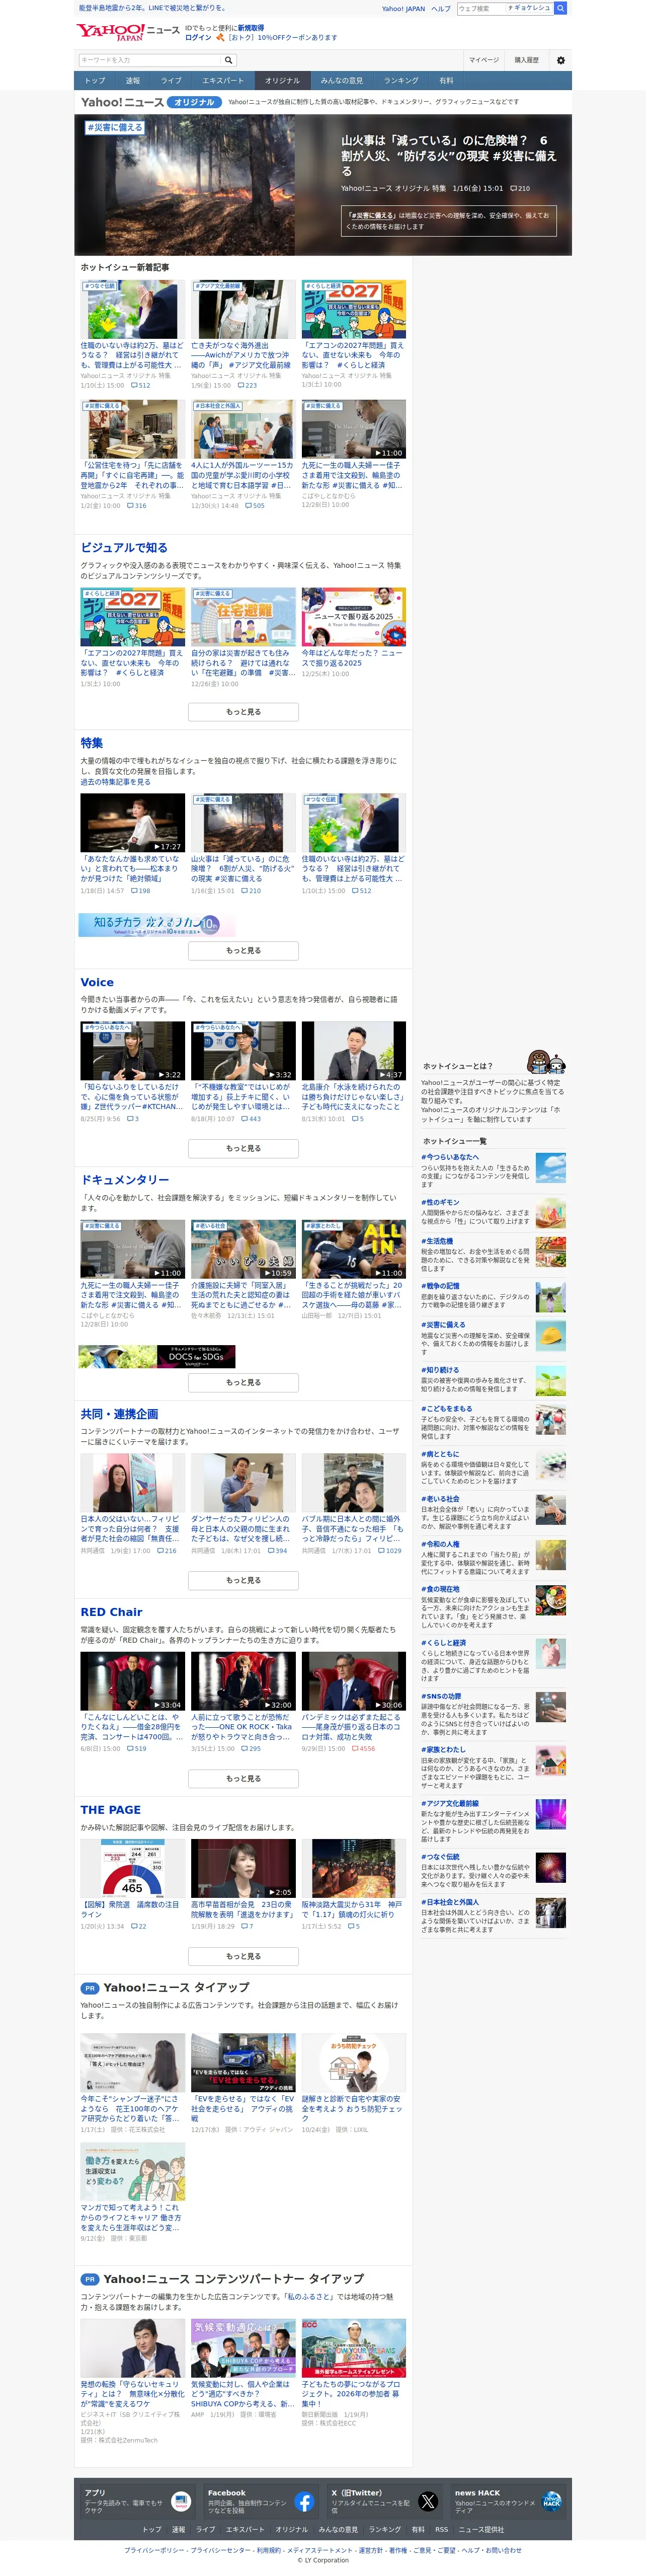Click the yellow helmet thumbnail for #災害に備える

click(x=550, y=1335)
